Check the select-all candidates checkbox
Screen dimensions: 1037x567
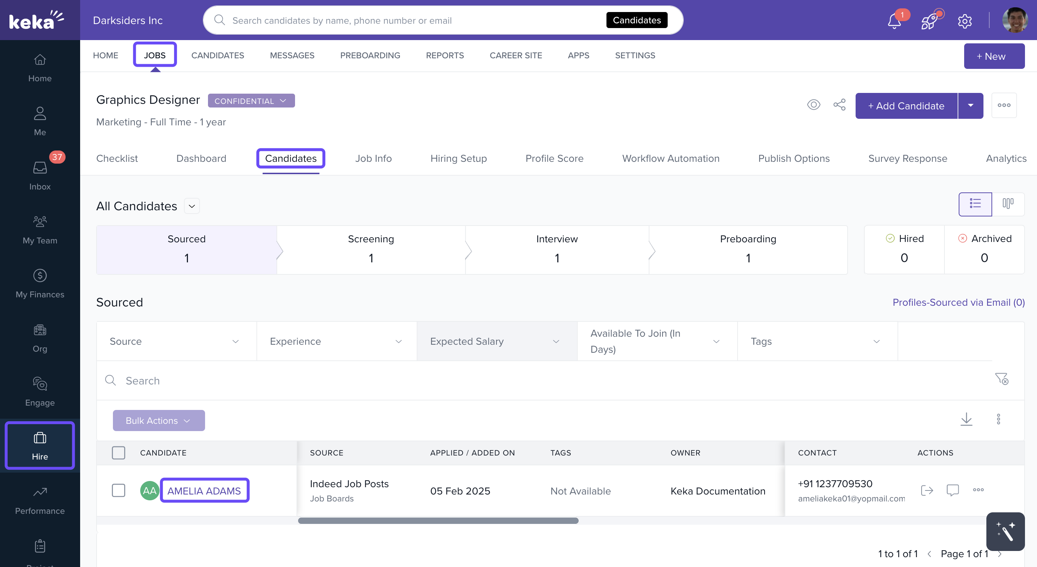[118, 453]
